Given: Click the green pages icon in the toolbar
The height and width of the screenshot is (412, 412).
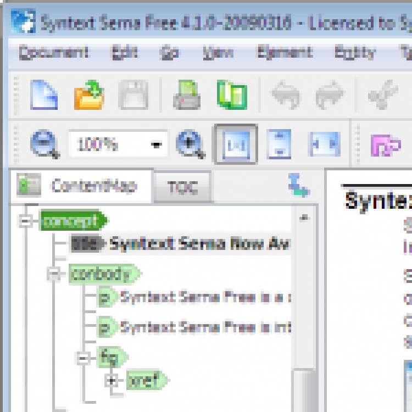Looking at the screenshot, I should coord(232,95).
